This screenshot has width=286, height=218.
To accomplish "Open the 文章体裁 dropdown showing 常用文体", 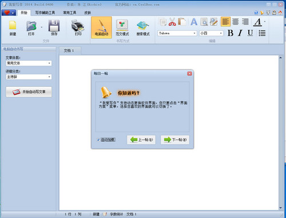I will point(29,63).
